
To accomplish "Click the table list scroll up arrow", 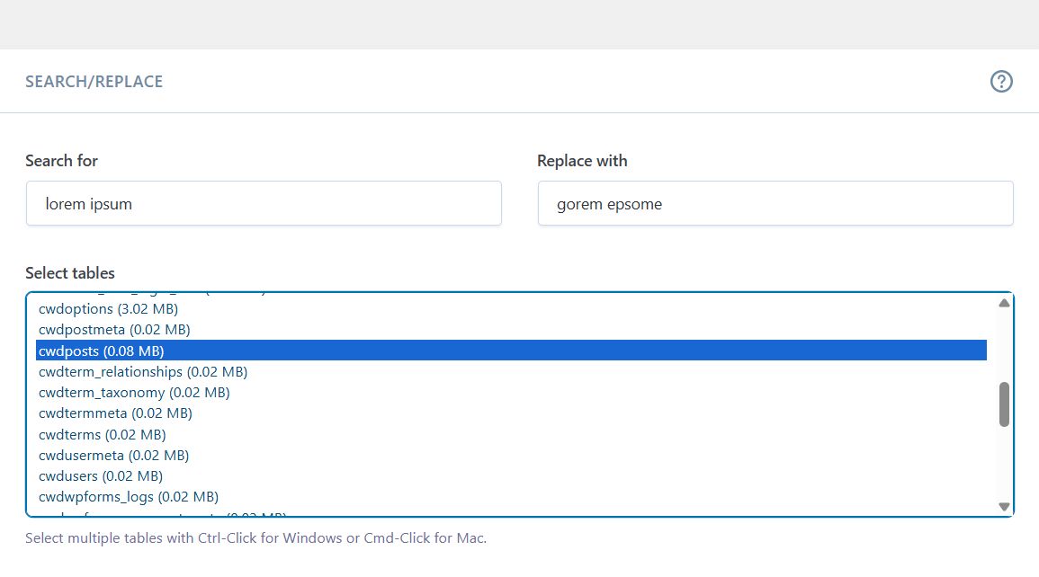I will tap(1004, 303).
